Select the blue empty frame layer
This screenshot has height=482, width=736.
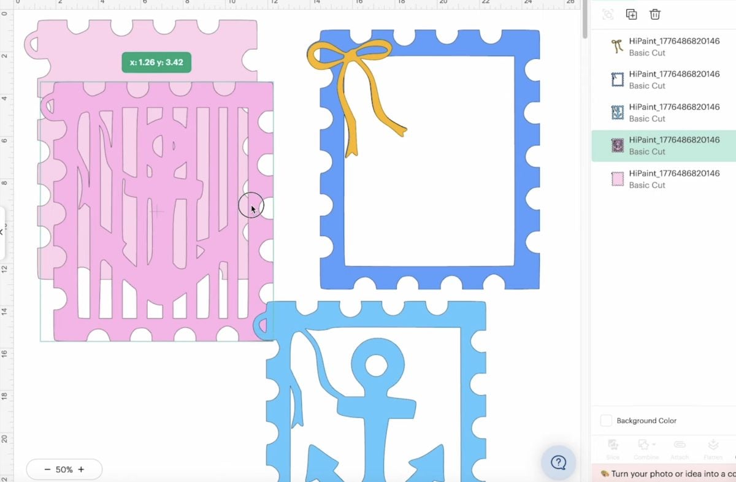click(x=664, y=80)
